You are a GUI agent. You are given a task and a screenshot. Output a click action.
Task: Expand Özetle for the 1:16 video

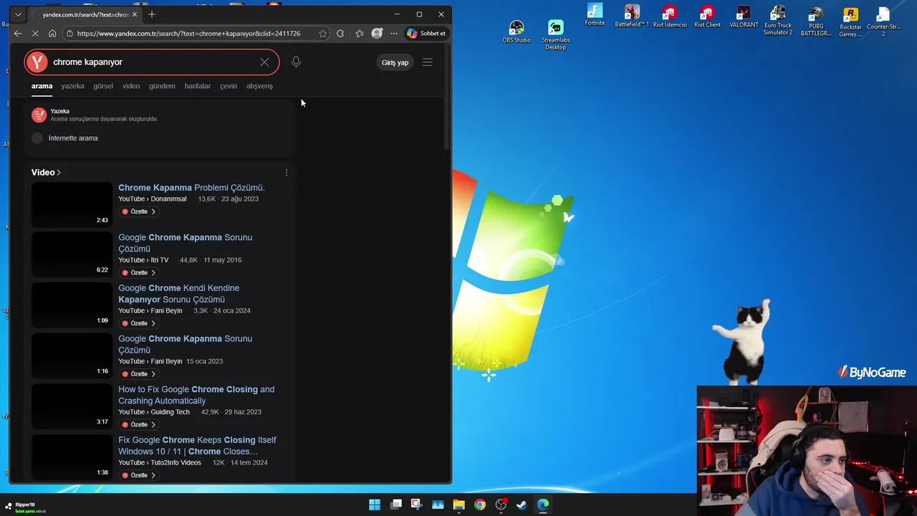pos(139,374)
